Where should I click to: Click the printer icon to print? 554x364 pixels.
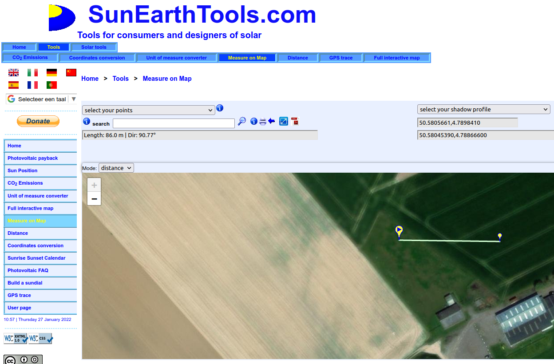(x=263, y=122)
